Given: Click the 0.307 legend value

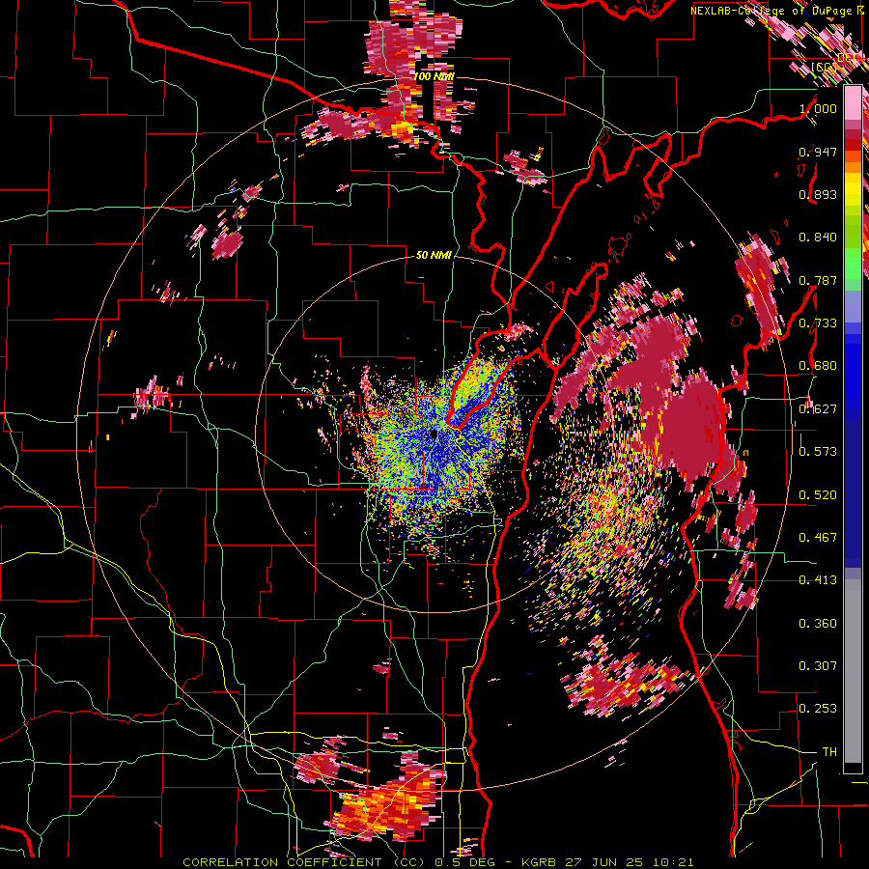Looking at the screenshot, I should (x=818, y=666).
